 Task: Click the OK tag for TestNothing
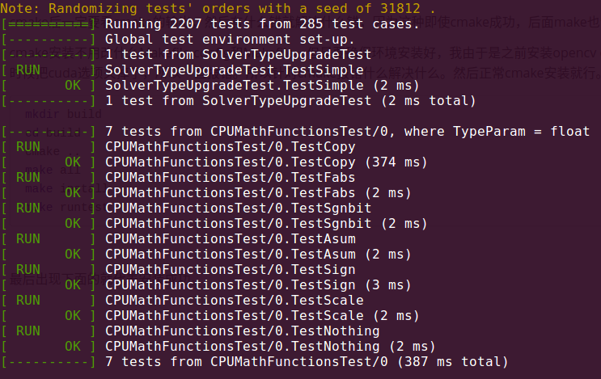[x=73, y=346]
